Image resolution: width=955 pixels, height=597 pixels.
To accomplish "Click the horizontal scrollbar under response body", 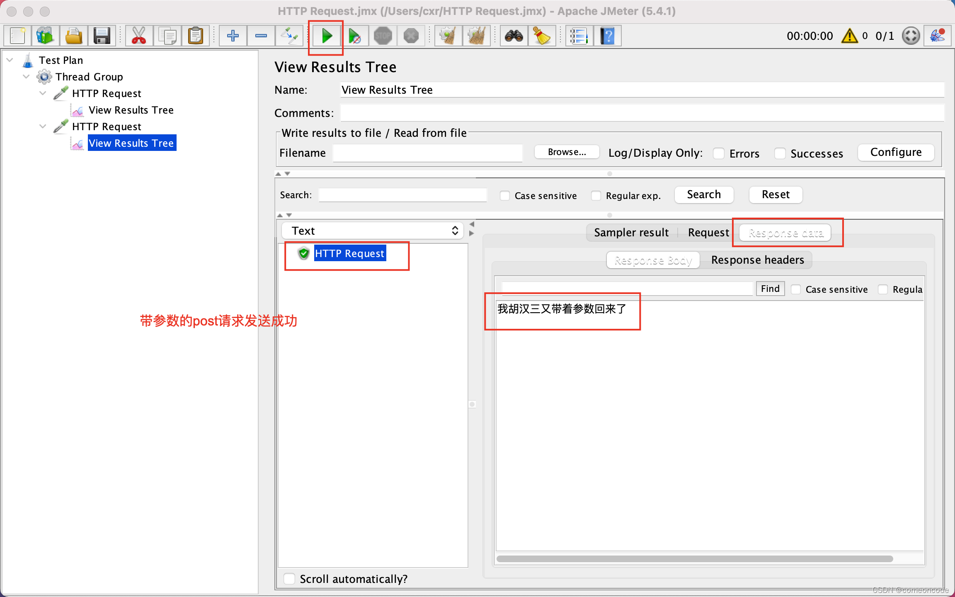I will pyautogui.click(x=694, y=558).
